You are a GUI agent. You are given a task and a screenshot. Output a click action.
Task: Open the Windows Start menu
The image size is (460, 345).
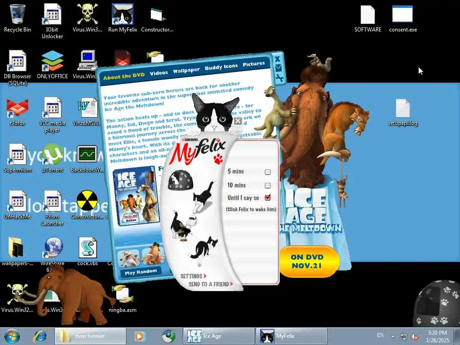point(12,336)
